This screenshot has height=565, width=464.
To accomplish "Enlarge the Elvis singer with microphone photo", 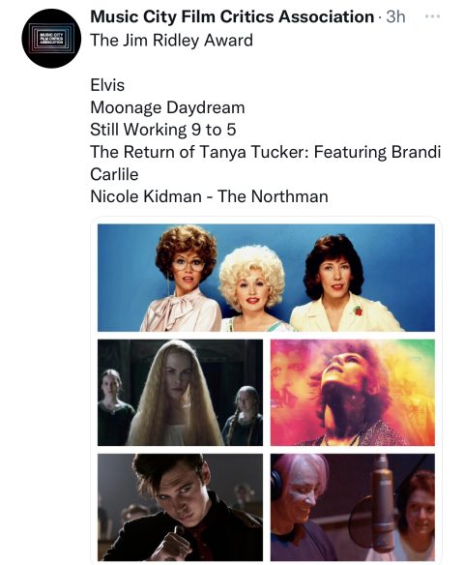I will coord(180,507).
